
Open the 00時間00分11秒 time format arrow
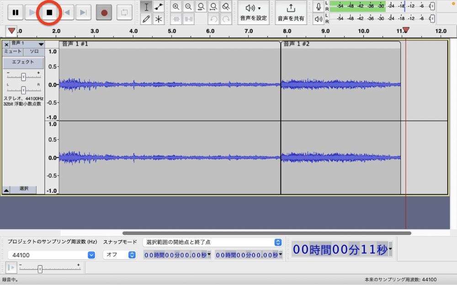pos(390,249)
